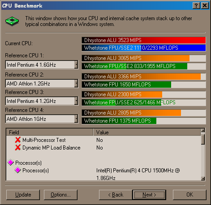Click the No value for Multi-Processor Test
The height and width of the screenshot is (205, 211).
click(x=99, y=140)
